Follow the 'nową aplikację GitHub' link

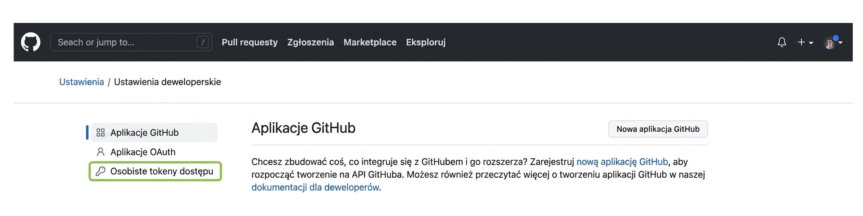[622, 162]
